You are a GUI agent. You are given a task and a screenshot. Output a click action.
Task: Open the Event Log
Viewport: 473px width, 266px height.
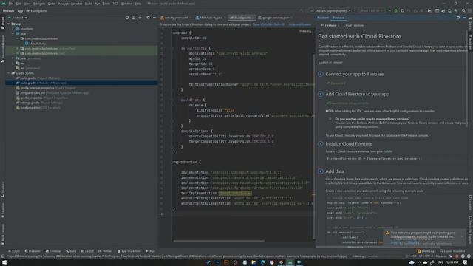426,251
